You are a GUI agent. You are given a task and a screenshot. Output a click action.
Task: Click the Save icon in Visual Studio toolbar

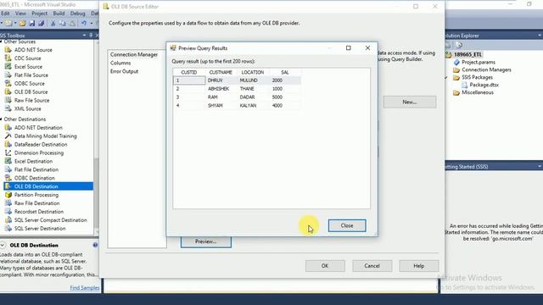coord(32,24)
